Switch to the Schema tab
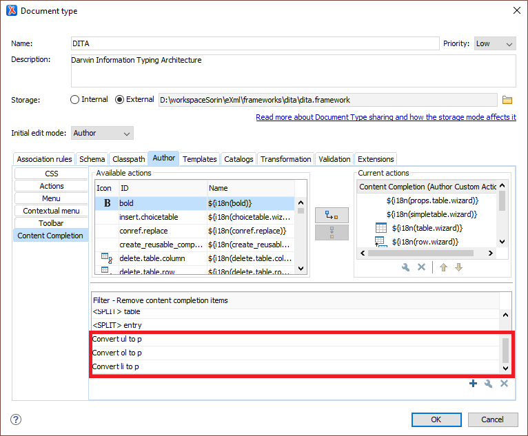The height and width of the screenshot is (436, 528). coord(92,159)
